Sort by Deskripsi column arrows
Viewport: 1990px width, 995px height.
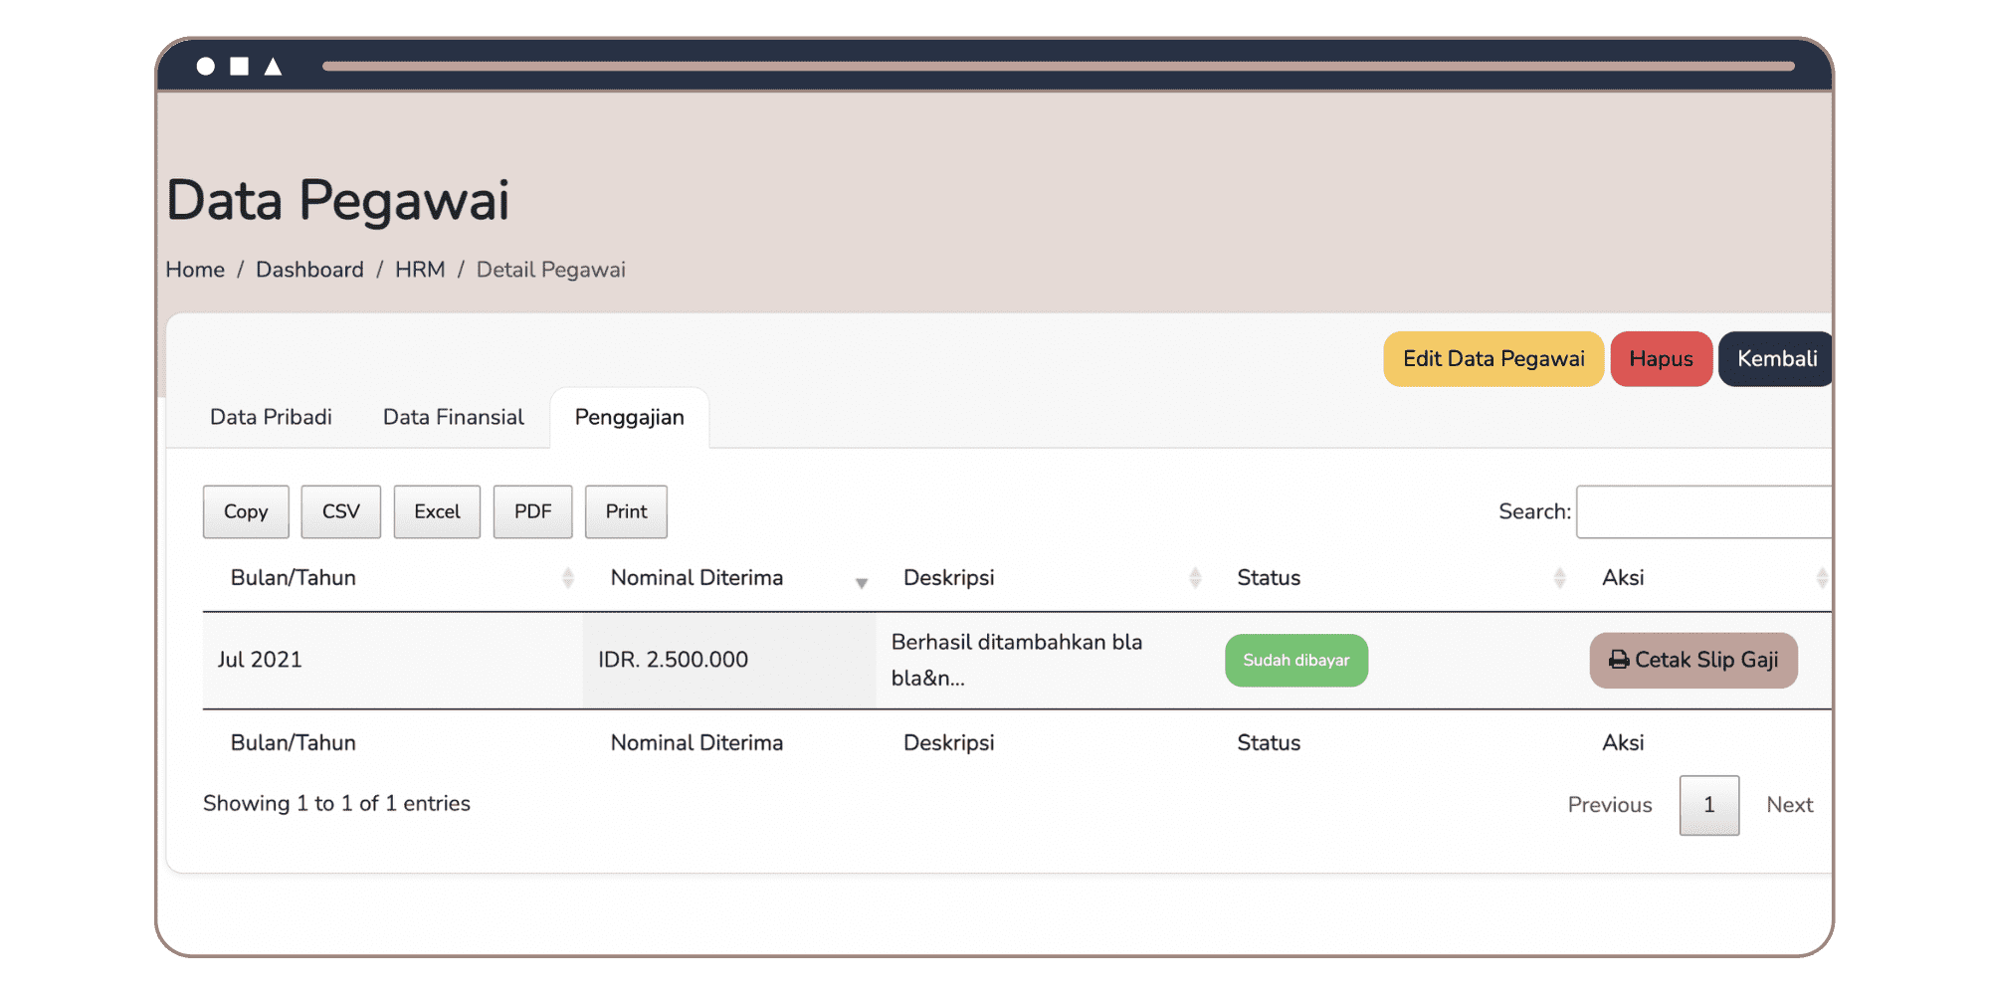click(1195, 578)
